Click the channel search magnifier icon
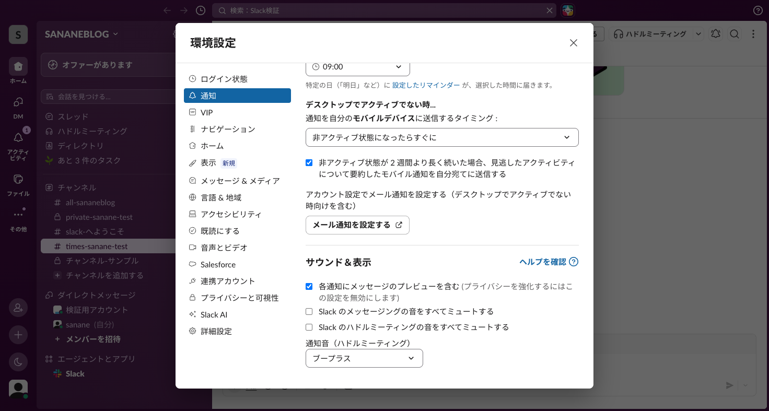 click(735, 34)
